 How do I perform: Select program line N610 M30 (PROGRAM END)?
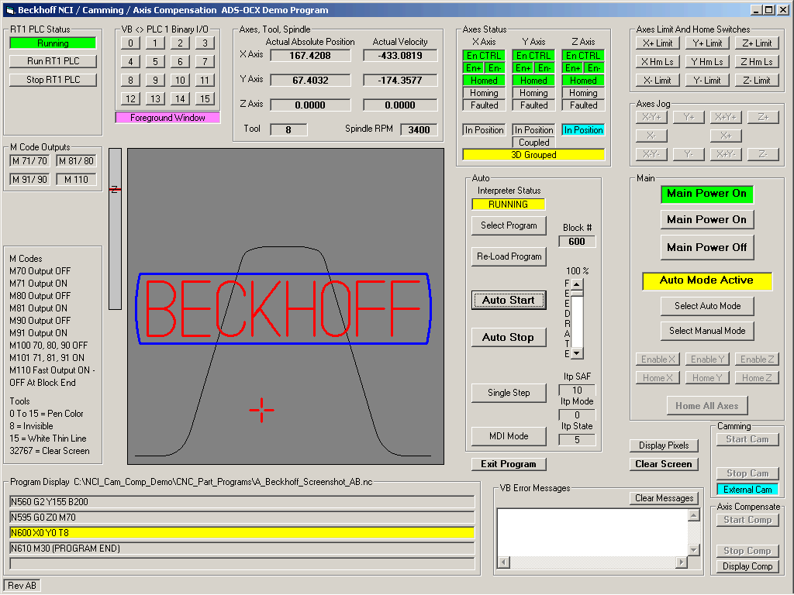tap(242, 549)
